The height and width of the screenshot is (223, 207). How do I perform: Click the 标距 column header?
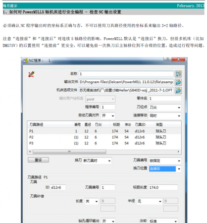point(116,124)
